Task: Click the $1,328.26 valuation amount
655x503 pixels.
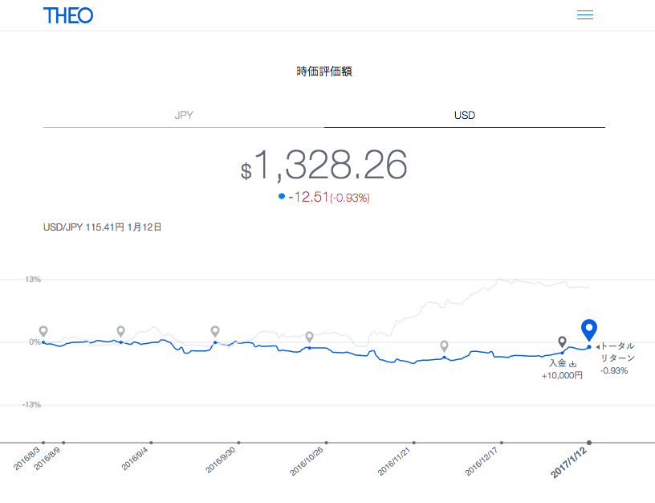Action: (323, 166)
